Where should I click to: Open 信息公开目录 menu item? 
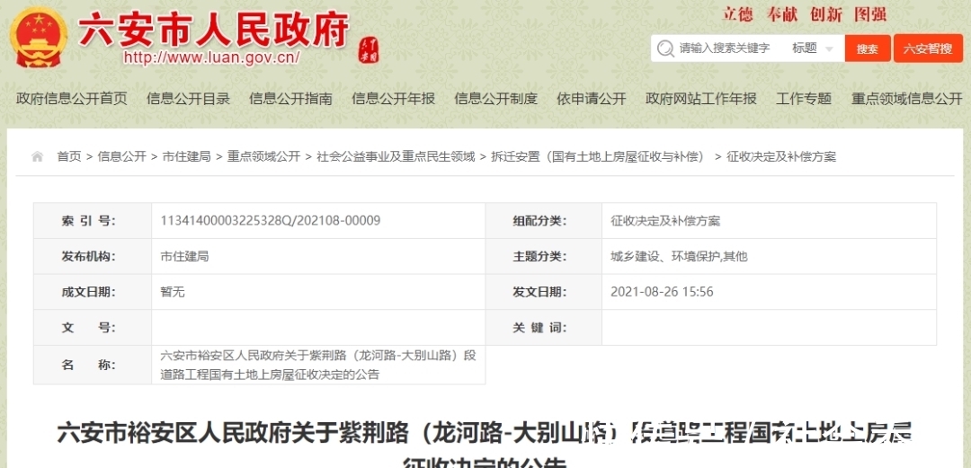(x=188, y=99)
